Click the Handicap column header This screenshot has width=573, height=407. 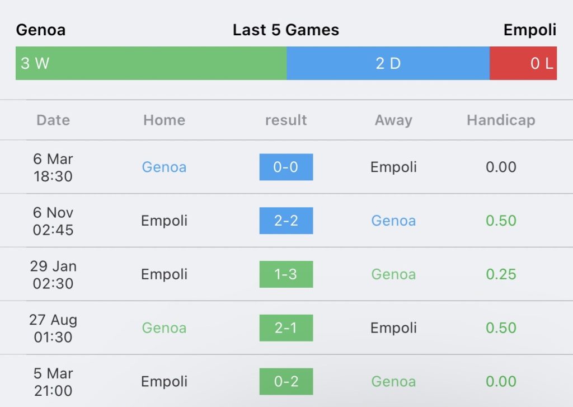[501, 120]
